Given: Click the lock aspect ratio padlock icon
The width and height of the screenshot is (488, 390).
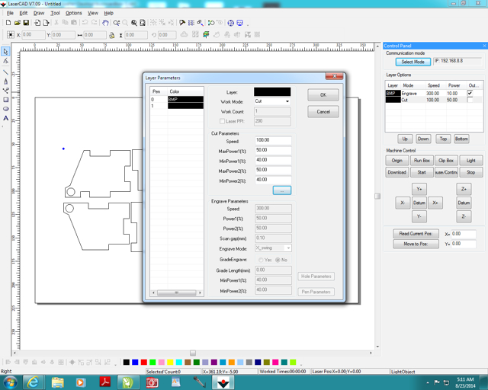Looking at the screenshot, I should point(112,35).
